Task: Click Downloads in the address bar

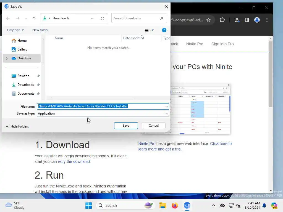Action: click(x=61, y=18)
